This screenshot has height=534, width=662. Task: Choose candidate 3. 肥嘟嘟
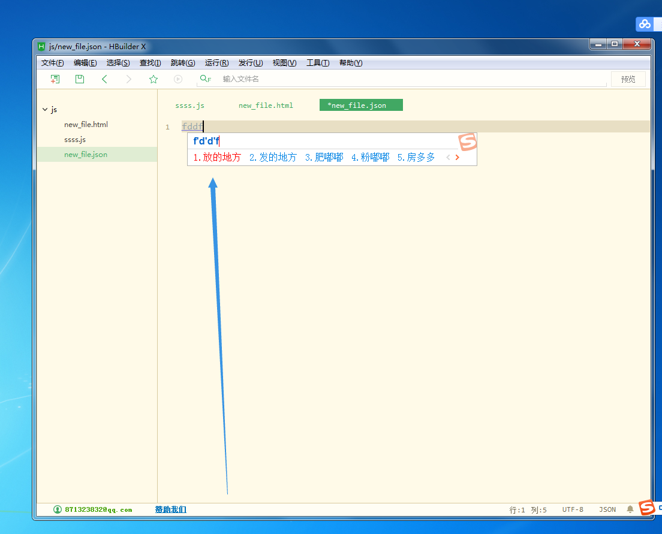324,158
